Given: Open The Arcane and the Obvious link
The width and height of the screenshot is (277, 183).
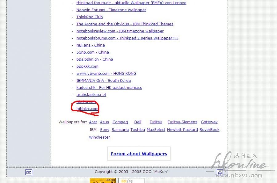Looking at the screenshot, I should (125, 24).
